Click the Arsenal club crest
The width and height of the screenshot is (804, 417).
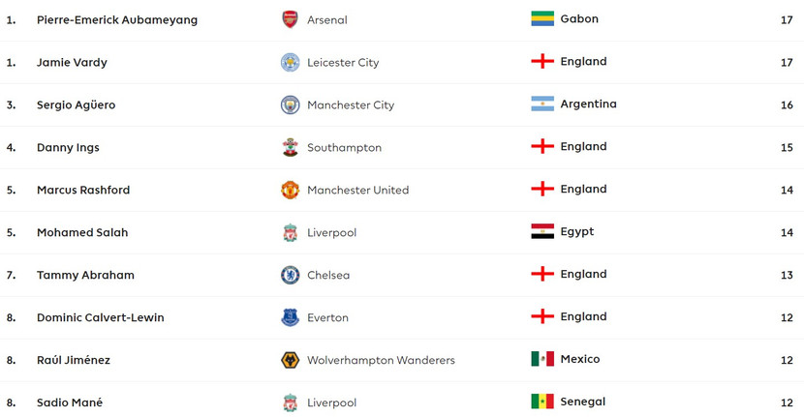(290, 19)
